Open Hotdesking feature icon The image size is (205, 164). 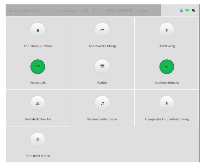[167, 30]
